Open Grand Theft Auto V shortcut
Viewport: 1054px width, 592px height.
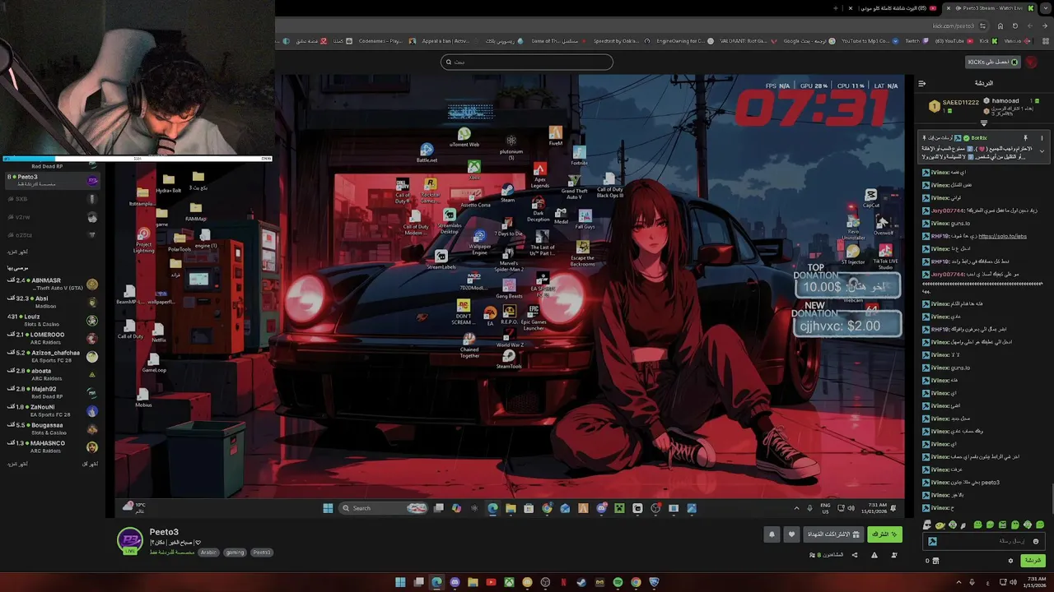pos(574,187)
